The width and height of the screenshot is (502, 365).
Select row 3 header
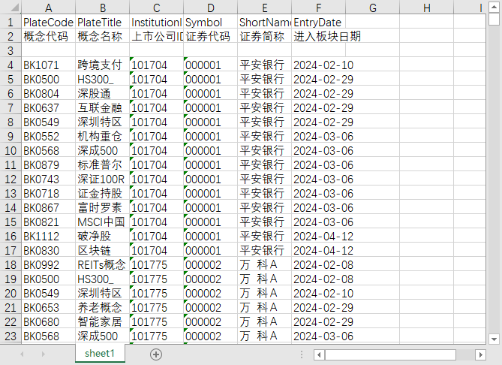point(11,50)
